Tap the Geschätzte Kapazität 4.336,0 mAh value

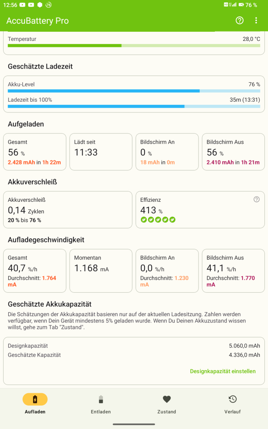tap(245, 355)
